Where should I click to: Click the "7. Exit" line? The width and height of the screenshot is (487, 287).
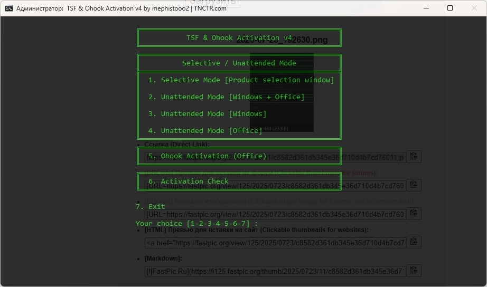point(151,207)
